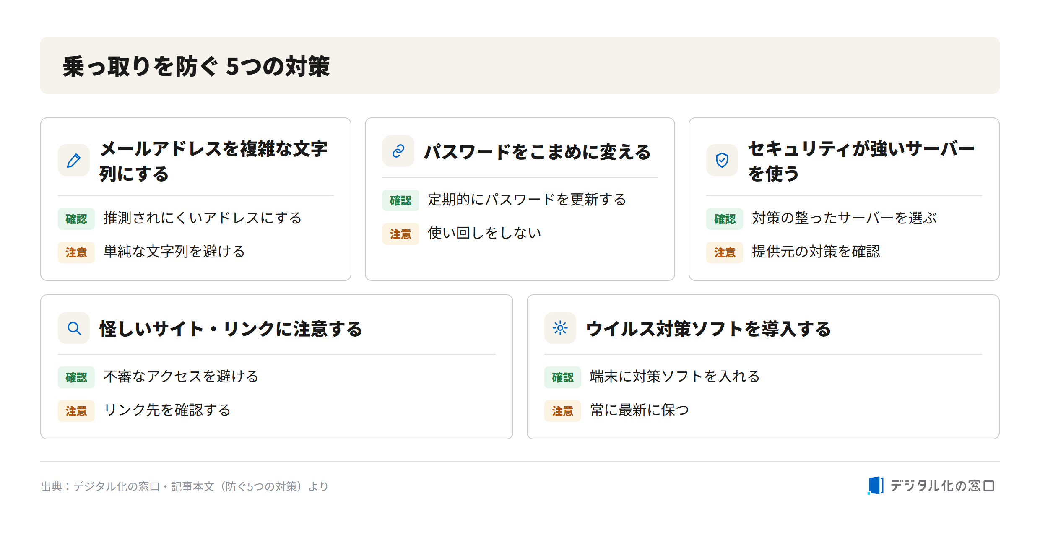Click the 端末に対策ソフトを入れる text
1040x535 pixels.
674,377
